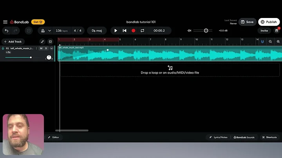The height and width of the screenshot is (158, 282).
Task: Expand track 01 with the chevron
Action: coord(51,48)
